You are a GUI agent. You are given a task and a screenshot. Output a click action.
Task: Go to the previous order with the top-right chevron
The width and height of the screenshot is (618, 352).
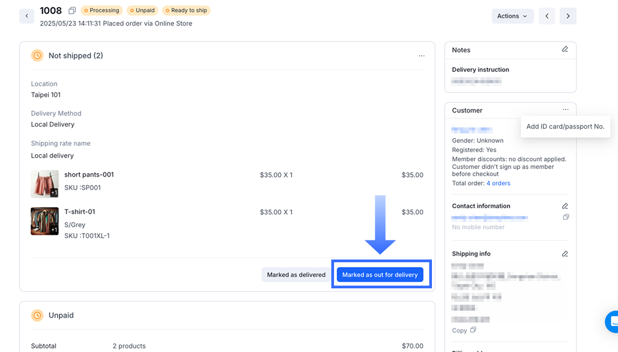[547, 16]
